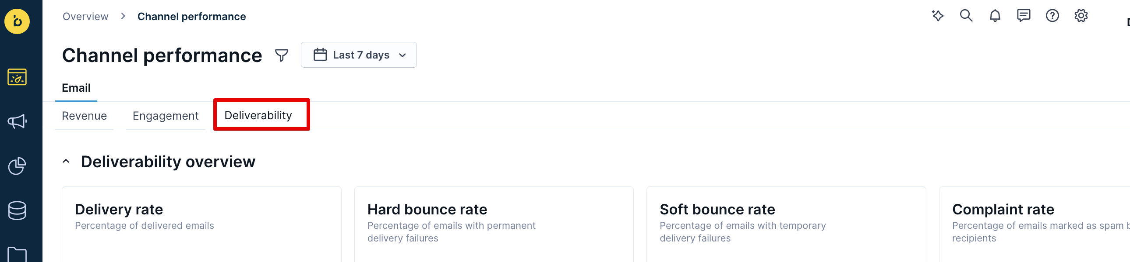1130x262 pixels.
Task: Open the settings gear icon
Action: coord(1081,16)
